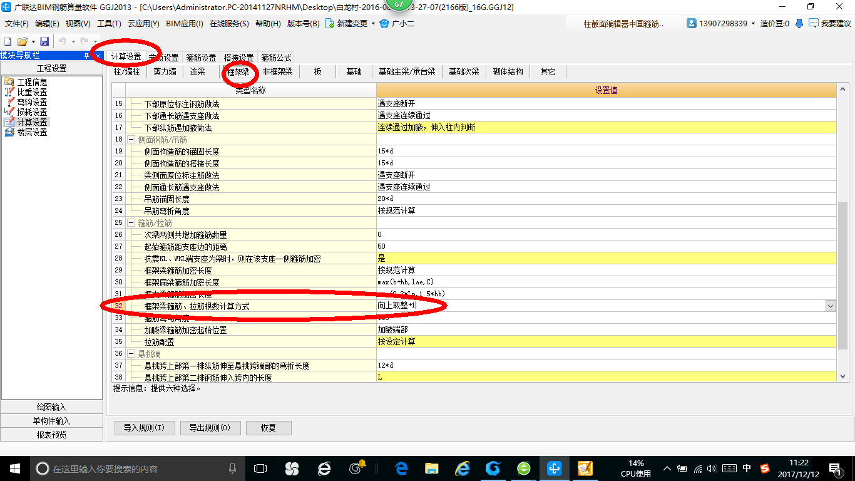Switch to the 箍筋设置 tab
Image resolution: width=855 pixels, height=481 pixels.
coord(202,58)
